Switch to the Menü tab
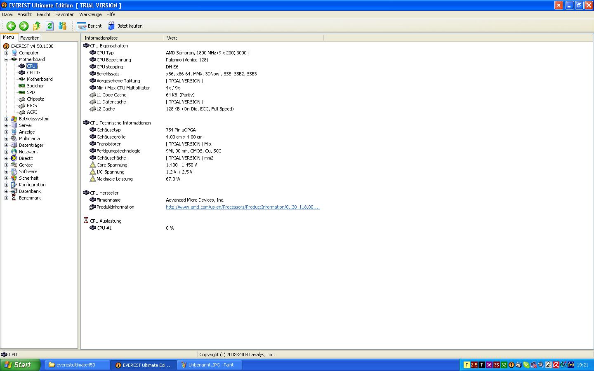594x371 pixels. (x=9, y=37)
